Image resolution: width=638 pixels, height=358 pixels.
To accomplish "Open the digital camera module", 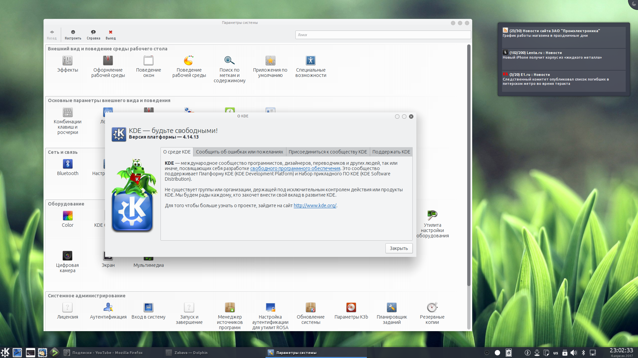I will click(67, 256).
